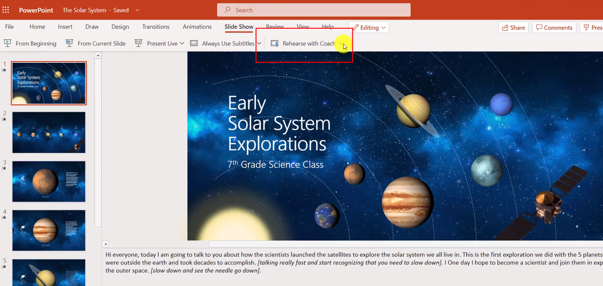Start slideshow From Beginning
The width and height of the screenshot is (603, 286).
31,44
